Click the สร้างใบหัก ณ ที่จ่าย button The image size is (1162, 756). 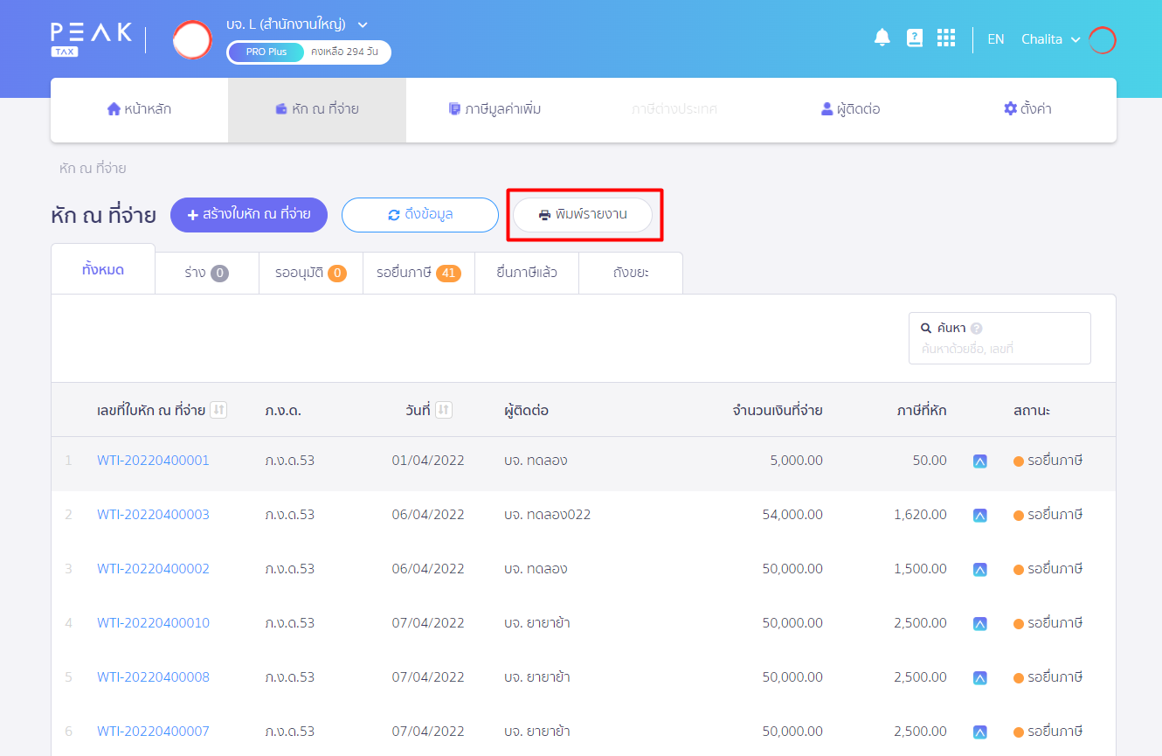coord(248,214)
